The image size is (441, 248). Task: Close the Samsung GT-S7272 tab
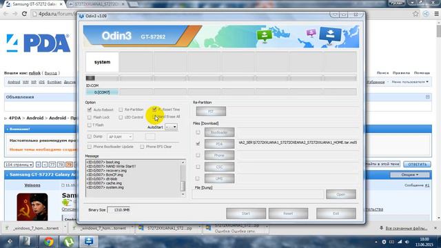click(x=61, y=4)
